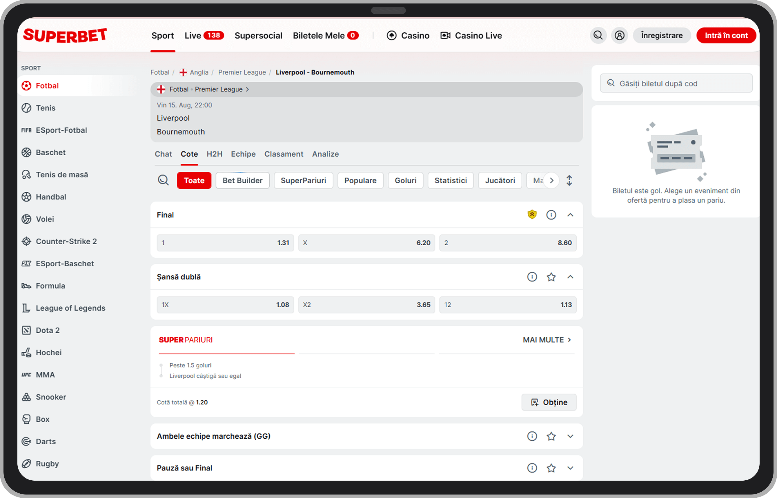Open the header search icon
This screenshot has height=498, width=777.
point(598,35)
